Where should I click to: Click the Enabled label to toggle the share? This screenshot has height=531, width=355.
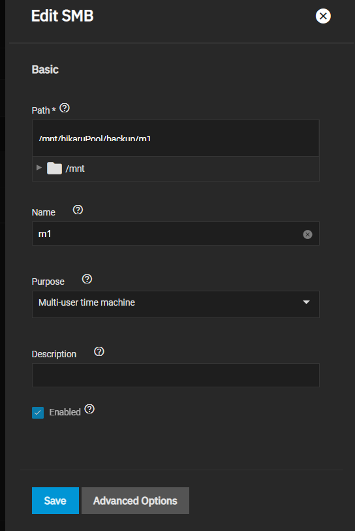pyautogui.click(x=65, y=412)
